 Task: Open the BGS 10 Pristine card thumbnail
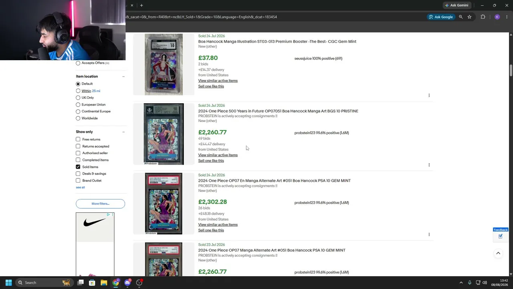click(x=164, y=134)
